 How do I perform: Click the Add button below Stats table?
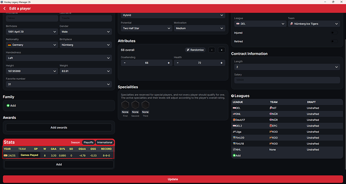(x=59, y=164)
